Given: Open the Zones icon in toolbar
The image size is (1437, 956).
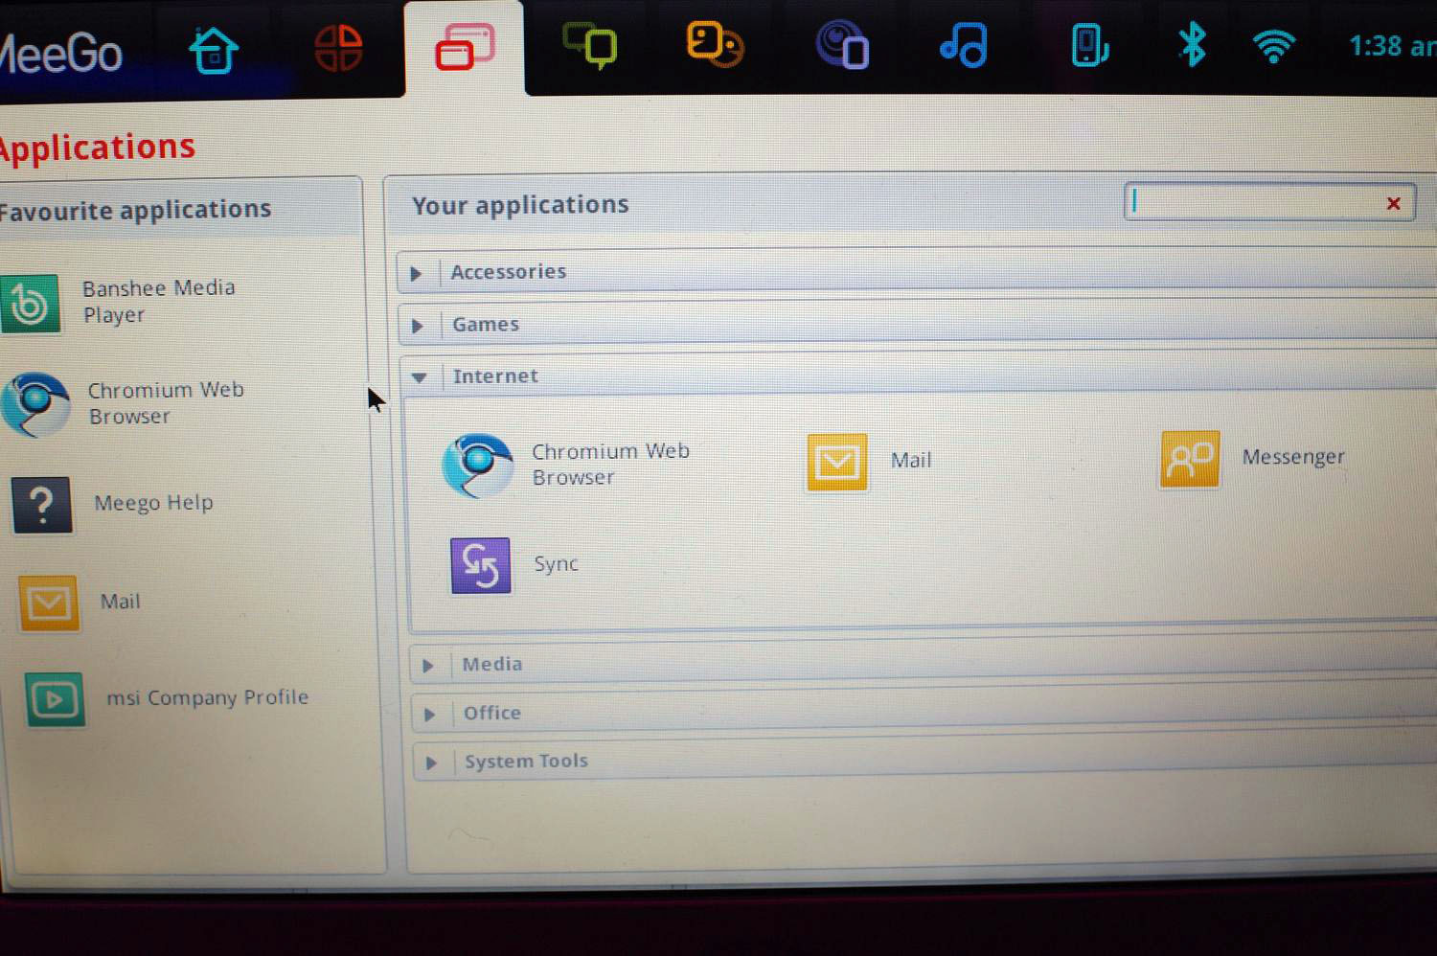Looking at the screenshot, I should pos(338,48).
